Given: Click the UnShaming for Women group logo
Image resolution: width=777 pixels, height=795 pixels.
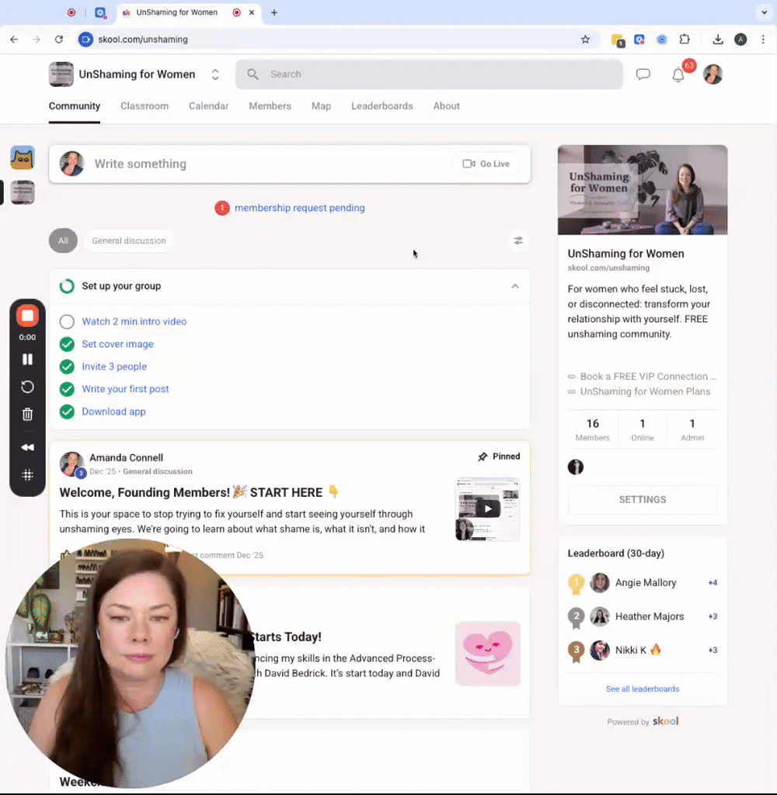Looking at the screenshot, I should tap(61, 75).
